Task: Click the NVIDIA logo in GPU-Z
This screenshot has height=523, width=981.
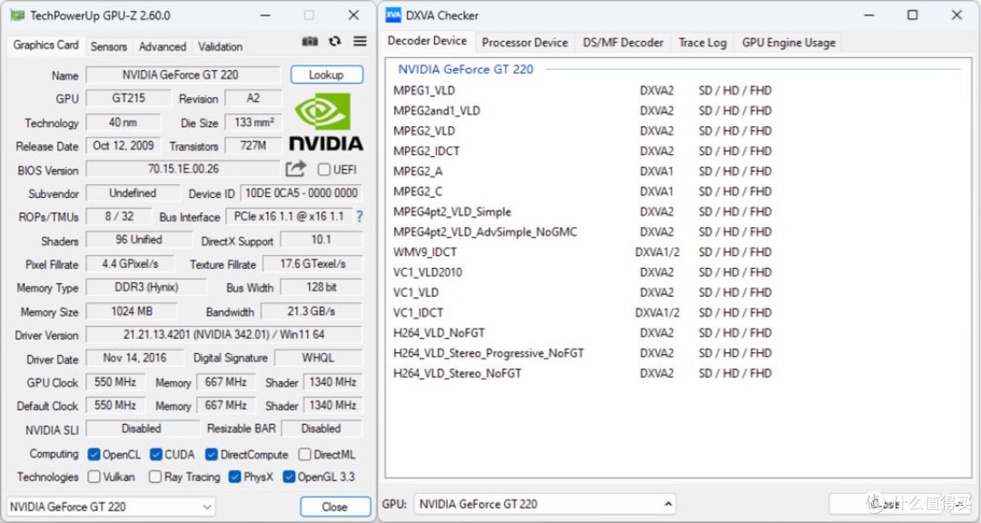Action: coord(325,122)
